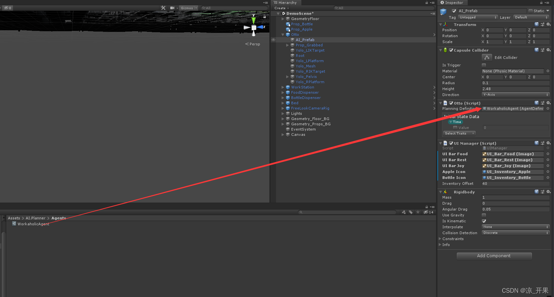Viewport: 554px width, 297px height.
Task: Enable the Is Trigger checkbox
Action: pos(484,65)
